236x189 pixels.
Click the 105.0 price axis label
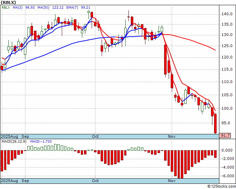click(x=227, y=95)
